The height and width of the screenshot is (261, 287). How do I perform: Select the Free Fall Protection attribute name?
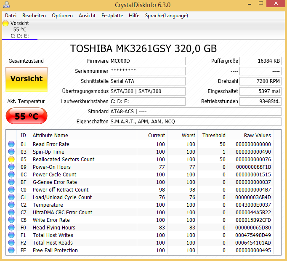[x=55, y=250]
